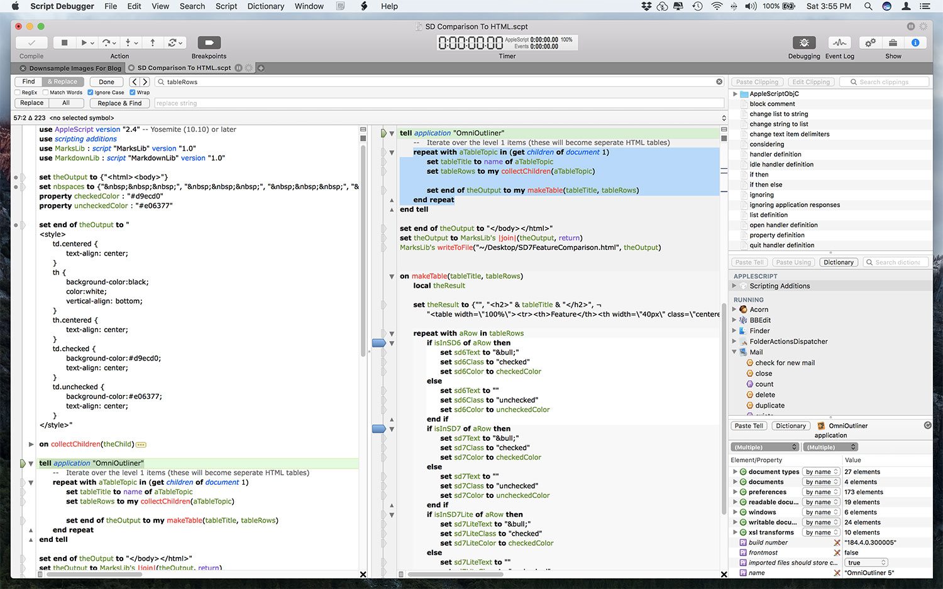Open the 'by name' dropdown for documents
The image size is (943, 589).
point(822,482)
